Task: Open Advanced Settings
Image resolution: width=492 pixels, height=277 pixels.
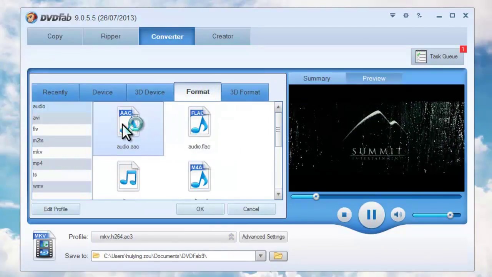Action: click(263, 237)
